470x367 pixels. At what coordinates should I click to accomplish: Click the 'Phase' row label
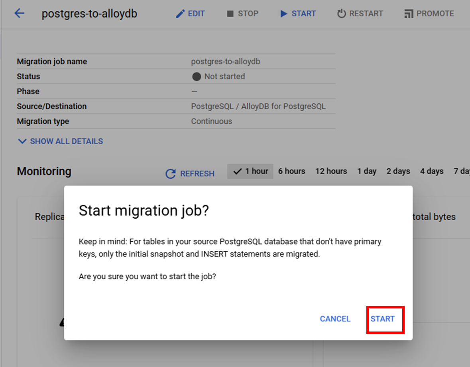coord(28,91)
